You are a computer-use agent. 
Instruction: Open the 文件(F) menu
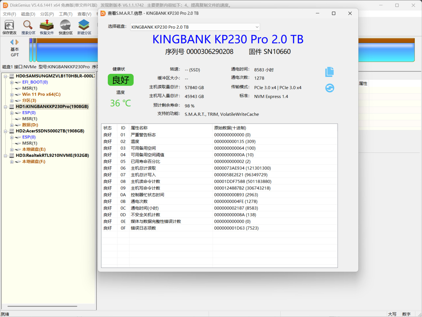[x=9, y=14]
